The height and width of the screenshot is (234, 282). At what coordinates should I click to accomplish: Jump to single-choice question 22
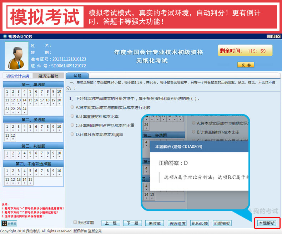click(x=13, y=110)
